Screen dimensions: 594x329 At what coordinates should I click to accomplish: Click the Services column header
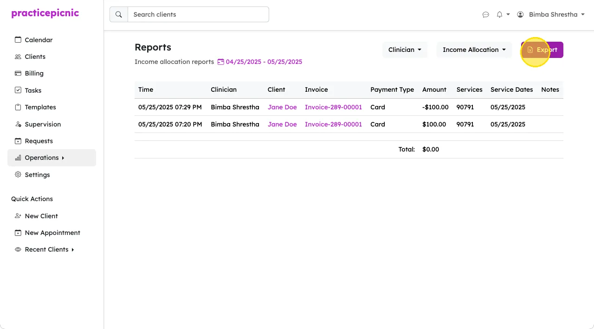pos(470,89)
